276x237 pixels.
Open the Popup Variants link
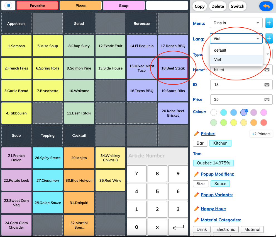tap(217, 195)
